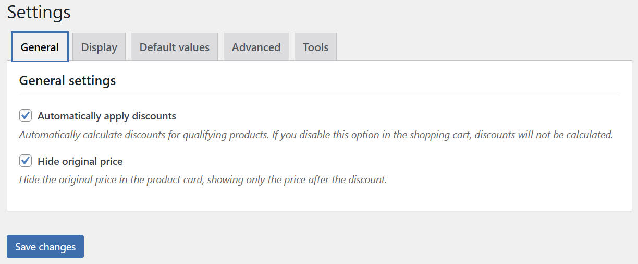Select the Advanced tab

(256, 47)
